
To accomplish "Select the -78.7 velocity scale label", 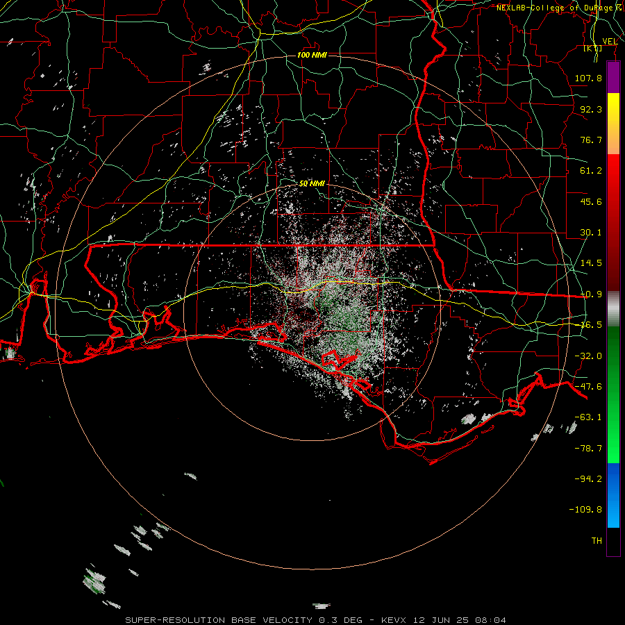I will pyautogui.click(x=588, y=449).
